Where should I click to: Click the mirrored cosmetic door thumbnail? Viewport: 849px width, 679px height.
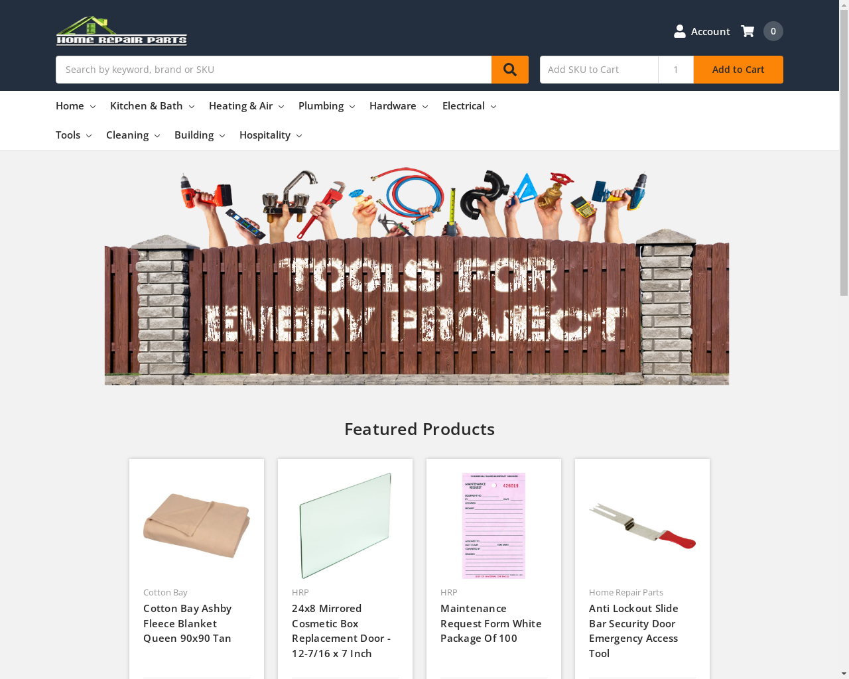tap(345, 526)
